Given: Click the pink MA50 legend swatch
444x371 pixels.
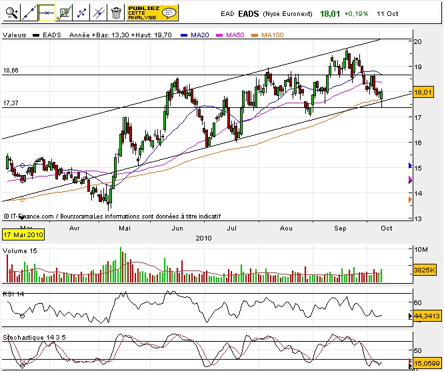Looking at the screenshot, I should click(219, 35).
